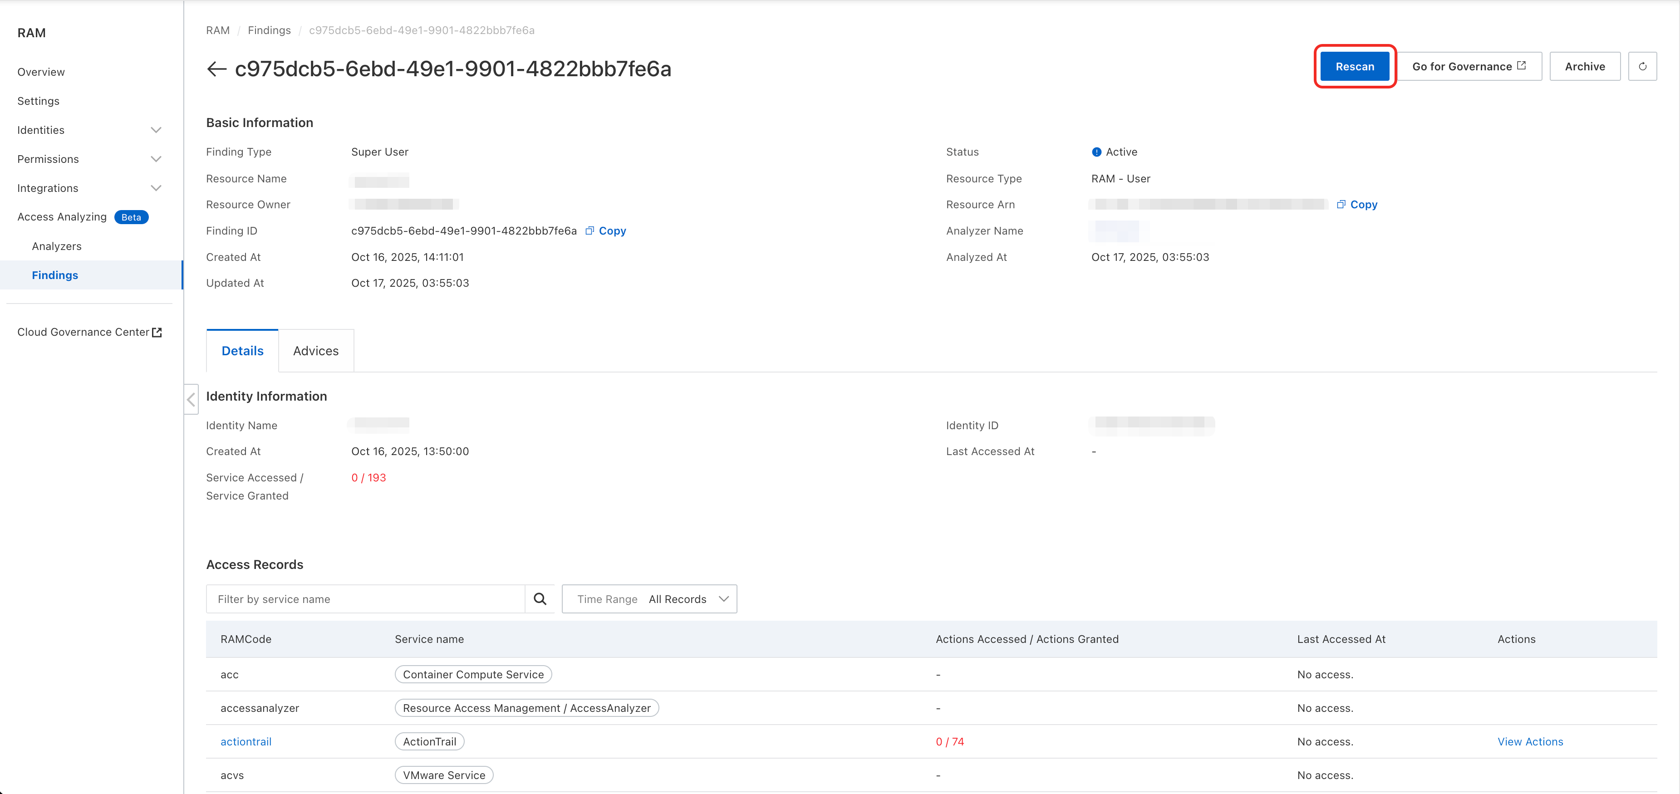Open Cloud Governance Center external link
The height and width of the screenshot is (794, 1680).
click(x=89, y=332)
